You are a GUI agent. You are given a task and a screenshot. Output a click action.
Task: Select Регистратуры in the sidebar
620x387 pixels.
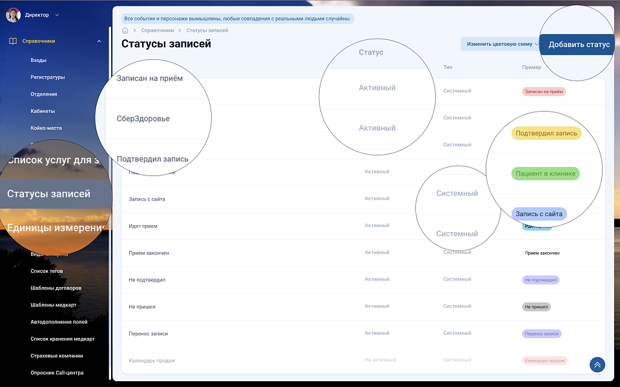point(48,77)
